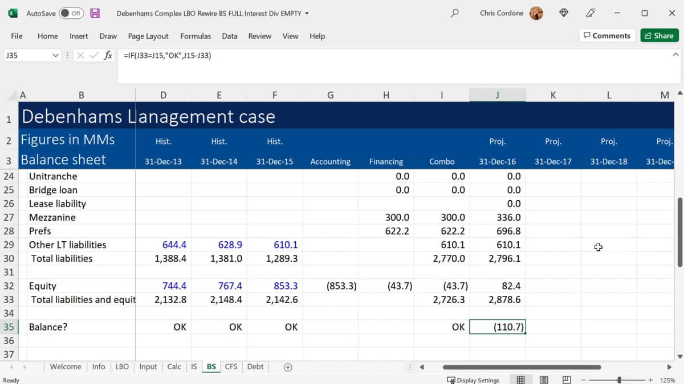The width and height of the screenshot is (684, 384).
Task: Expand the formula bar chevron
Action: pyautogui.click(x=676, y=55)
